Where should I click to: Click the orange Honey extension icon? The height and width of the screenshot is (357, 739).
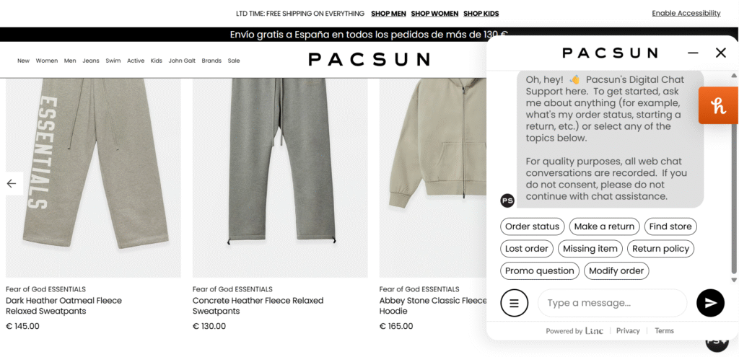click(718, 106)
